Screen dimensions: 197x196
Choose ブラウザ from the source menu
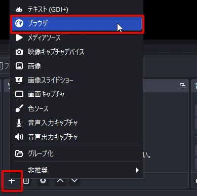point(77,24)
